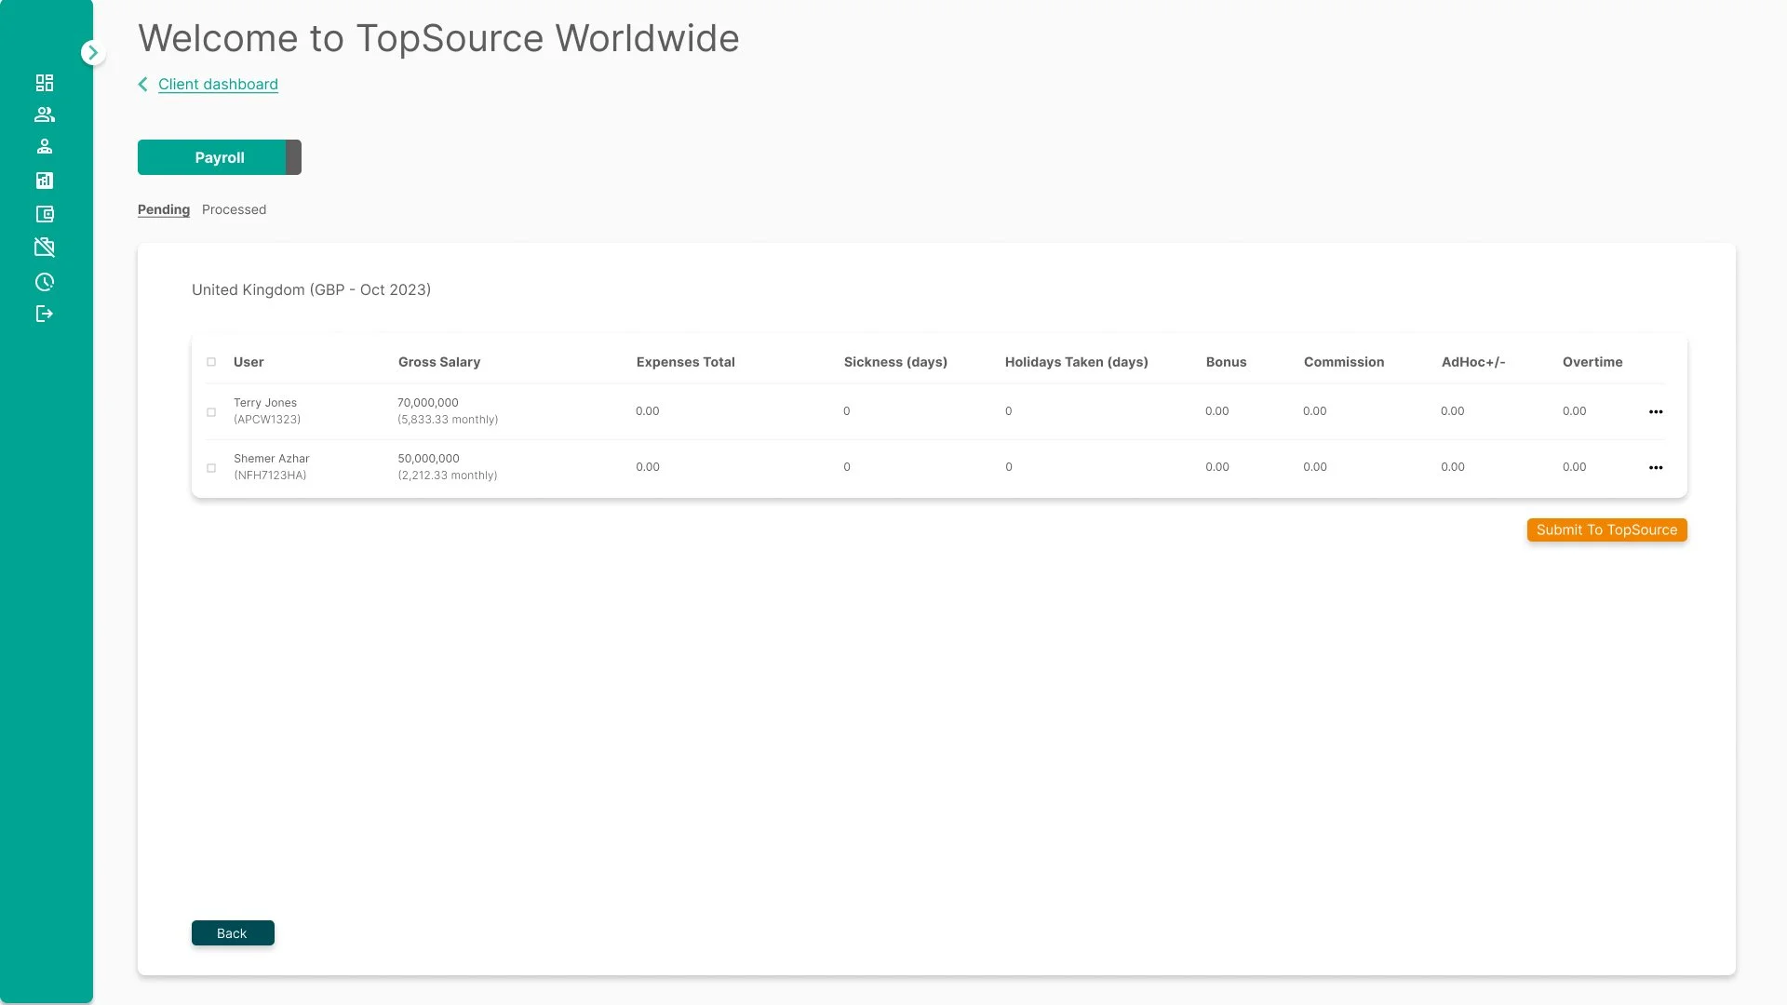1787x1005 pixels.
Task: Click the Gross Salary column header
Action: click(439, 362)
